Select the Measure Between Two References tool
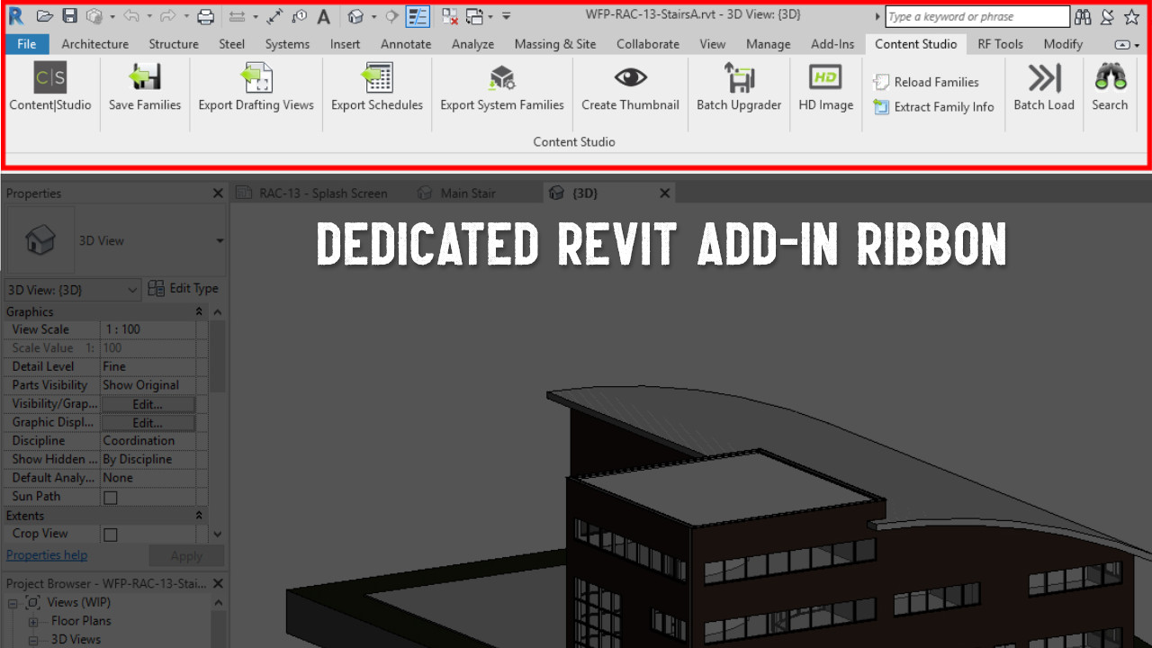Image resolution: width=1152 pixels, height=648 pixels. pyautogui.click(x=237, y=16)
